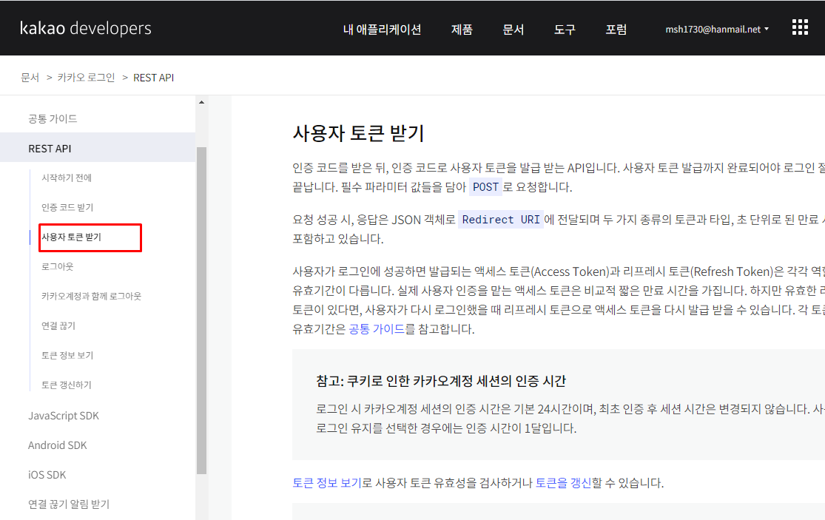This screenshot has height=520, width=825.
Task: Open the apps grid icon
Action: pyautogui.click(x=800, y=27)
